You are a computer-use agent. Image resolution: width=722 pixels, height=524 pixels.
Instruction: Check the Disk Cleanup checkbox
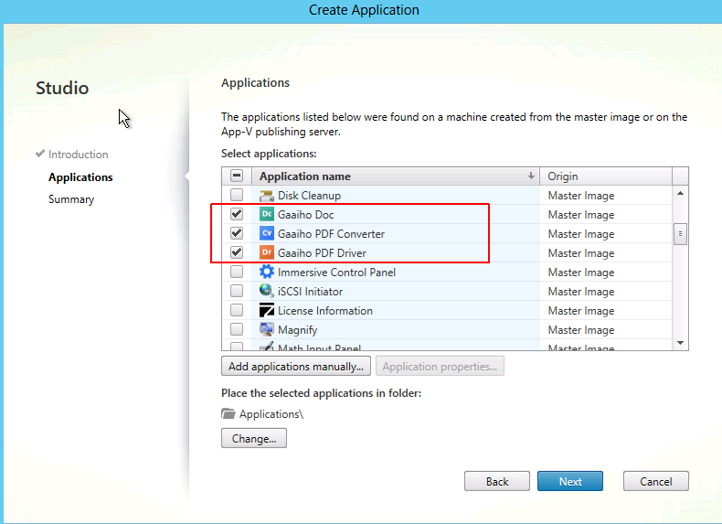(x=237, y=195)
